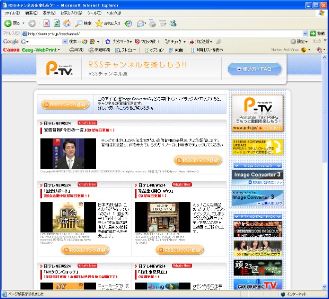The image size is (329, 299).
Task: Click the Print icon in IE toolbar
Action: (x=153, y=23)
